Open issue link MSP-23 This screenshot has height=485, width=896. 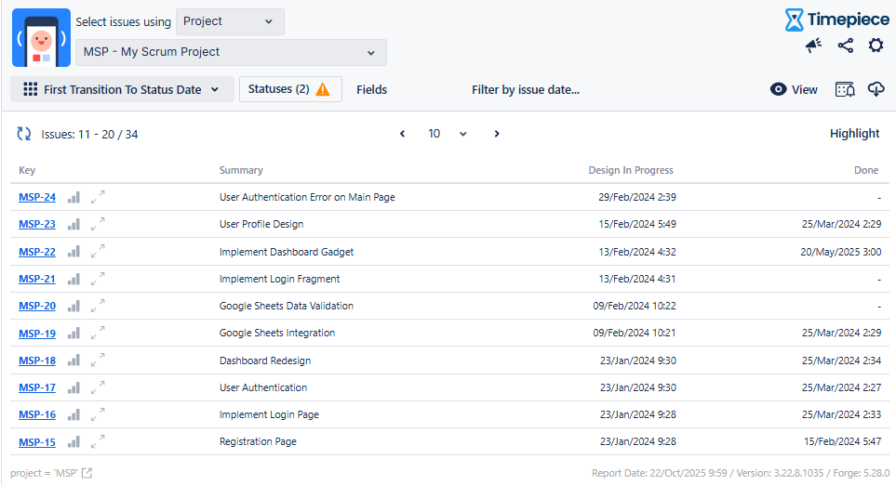click(x=37, y=224)
